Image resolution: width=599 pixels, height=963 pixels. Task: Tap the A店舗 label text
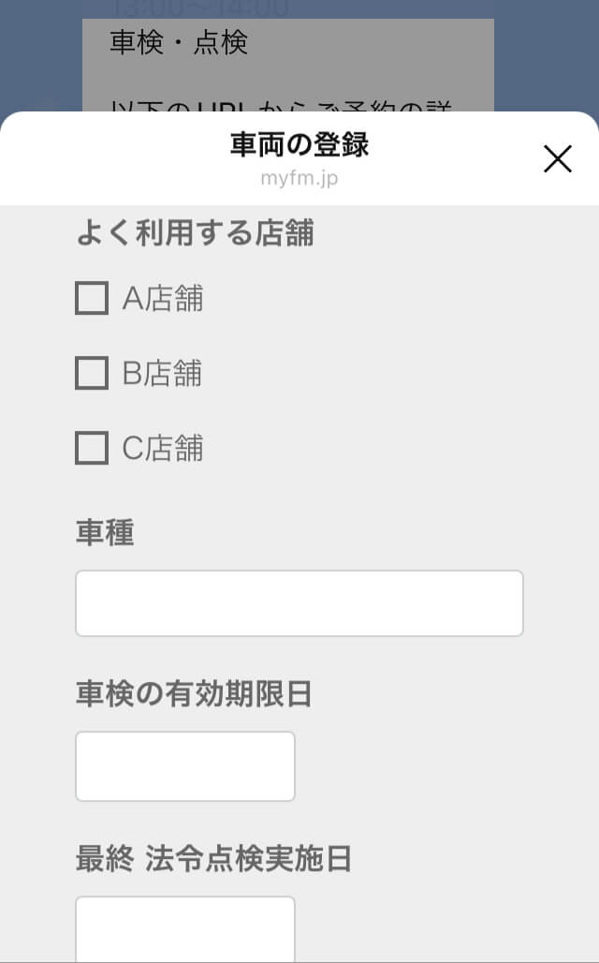coord(163,299)
